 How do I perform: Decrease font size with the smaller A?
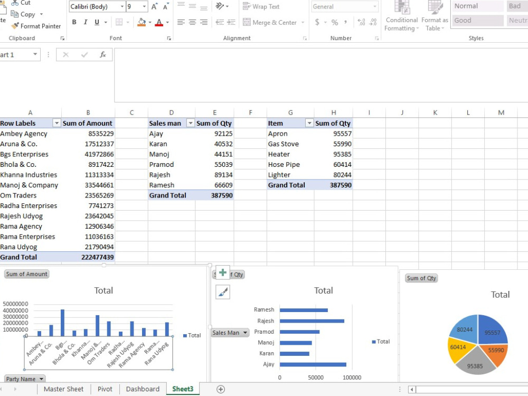pos(166,6)
